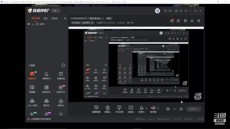The height and width of the screenshot is (129, 230).
Task: Open the voice tool with purple badge
Action: 47,114
